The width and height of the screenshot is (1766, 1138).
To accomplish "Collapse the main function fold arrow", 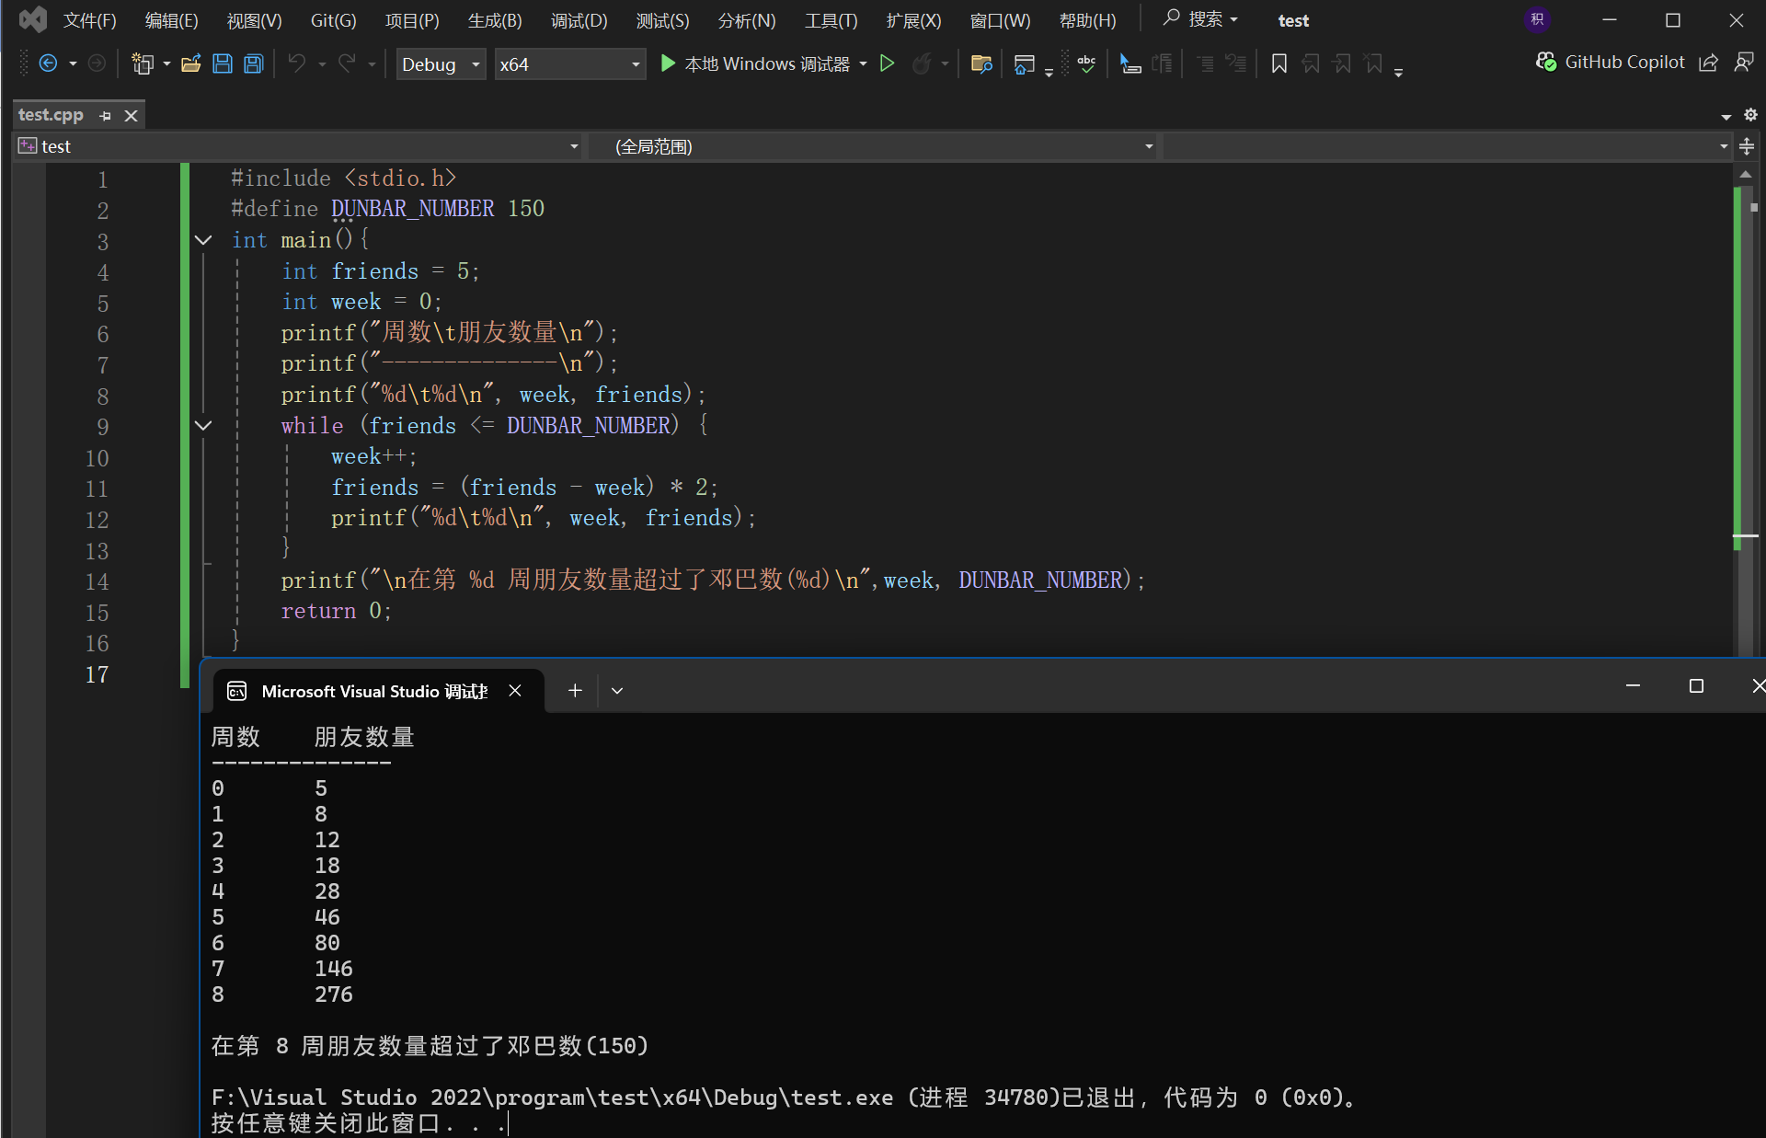I will point(203,240).
